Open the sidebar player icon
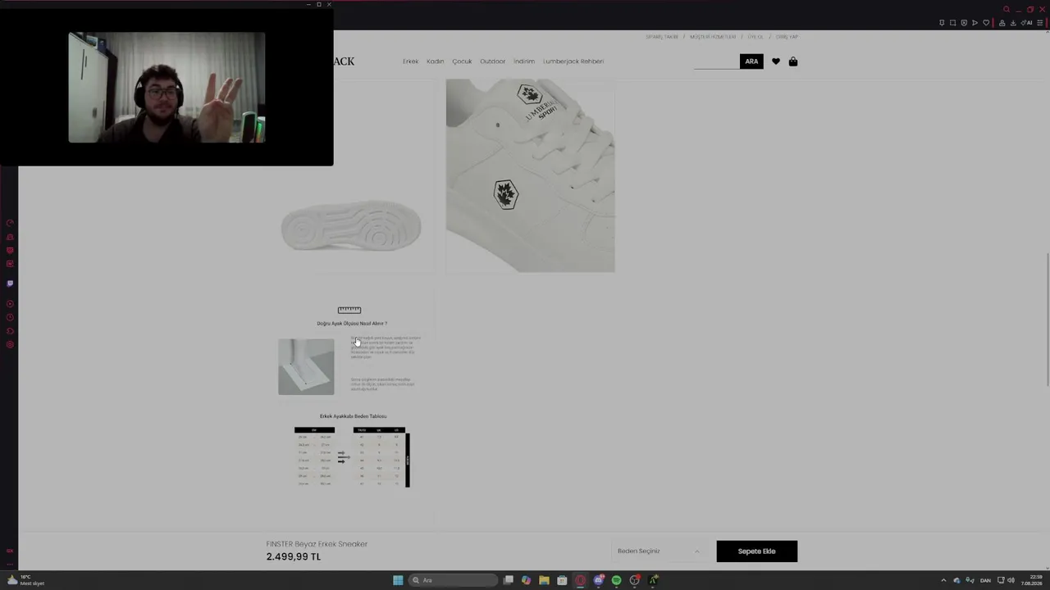Image resolution: width=1050 pixels, height=590 pixels. [10, 304]
